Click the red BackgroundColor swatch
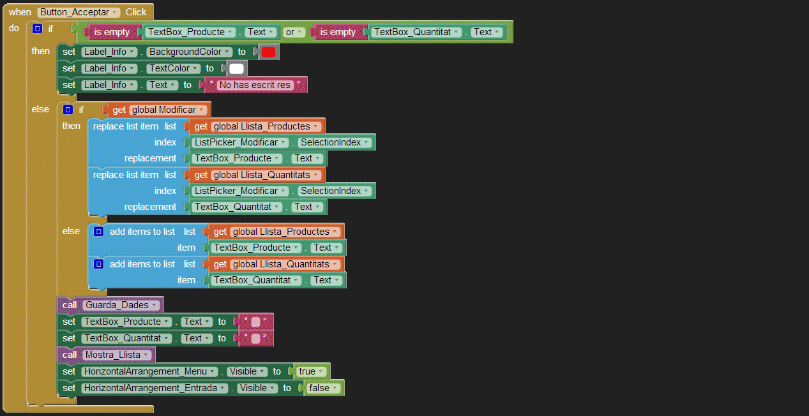Viewport: 809px width, 416px height. (x=268, y=52)
